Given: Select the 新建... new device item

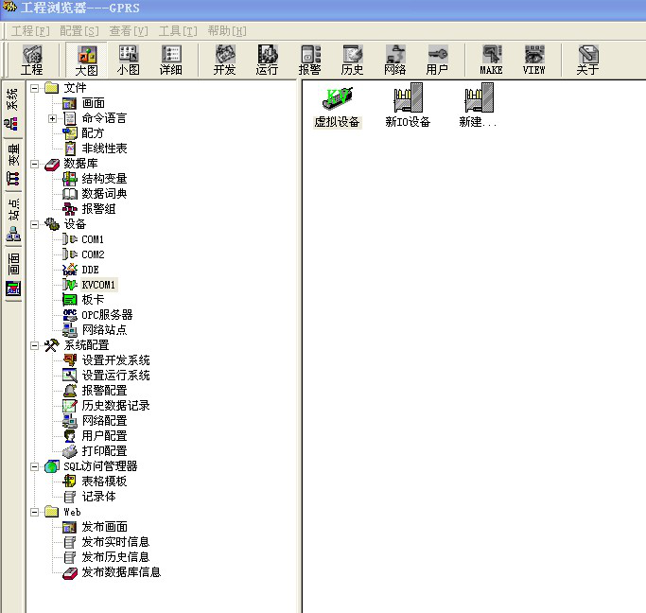Looking at the screenshot, I should coord(478,106).
